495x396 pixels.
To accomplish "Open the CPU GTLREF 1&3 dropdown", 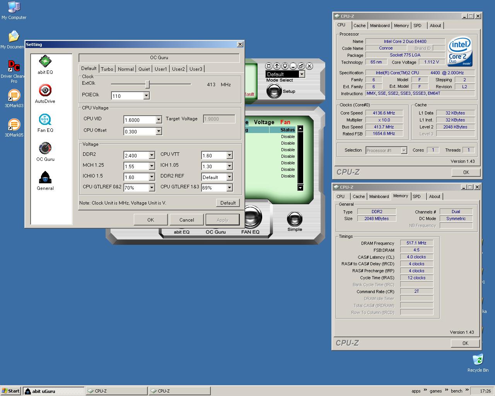I will [x=229, y=188].
